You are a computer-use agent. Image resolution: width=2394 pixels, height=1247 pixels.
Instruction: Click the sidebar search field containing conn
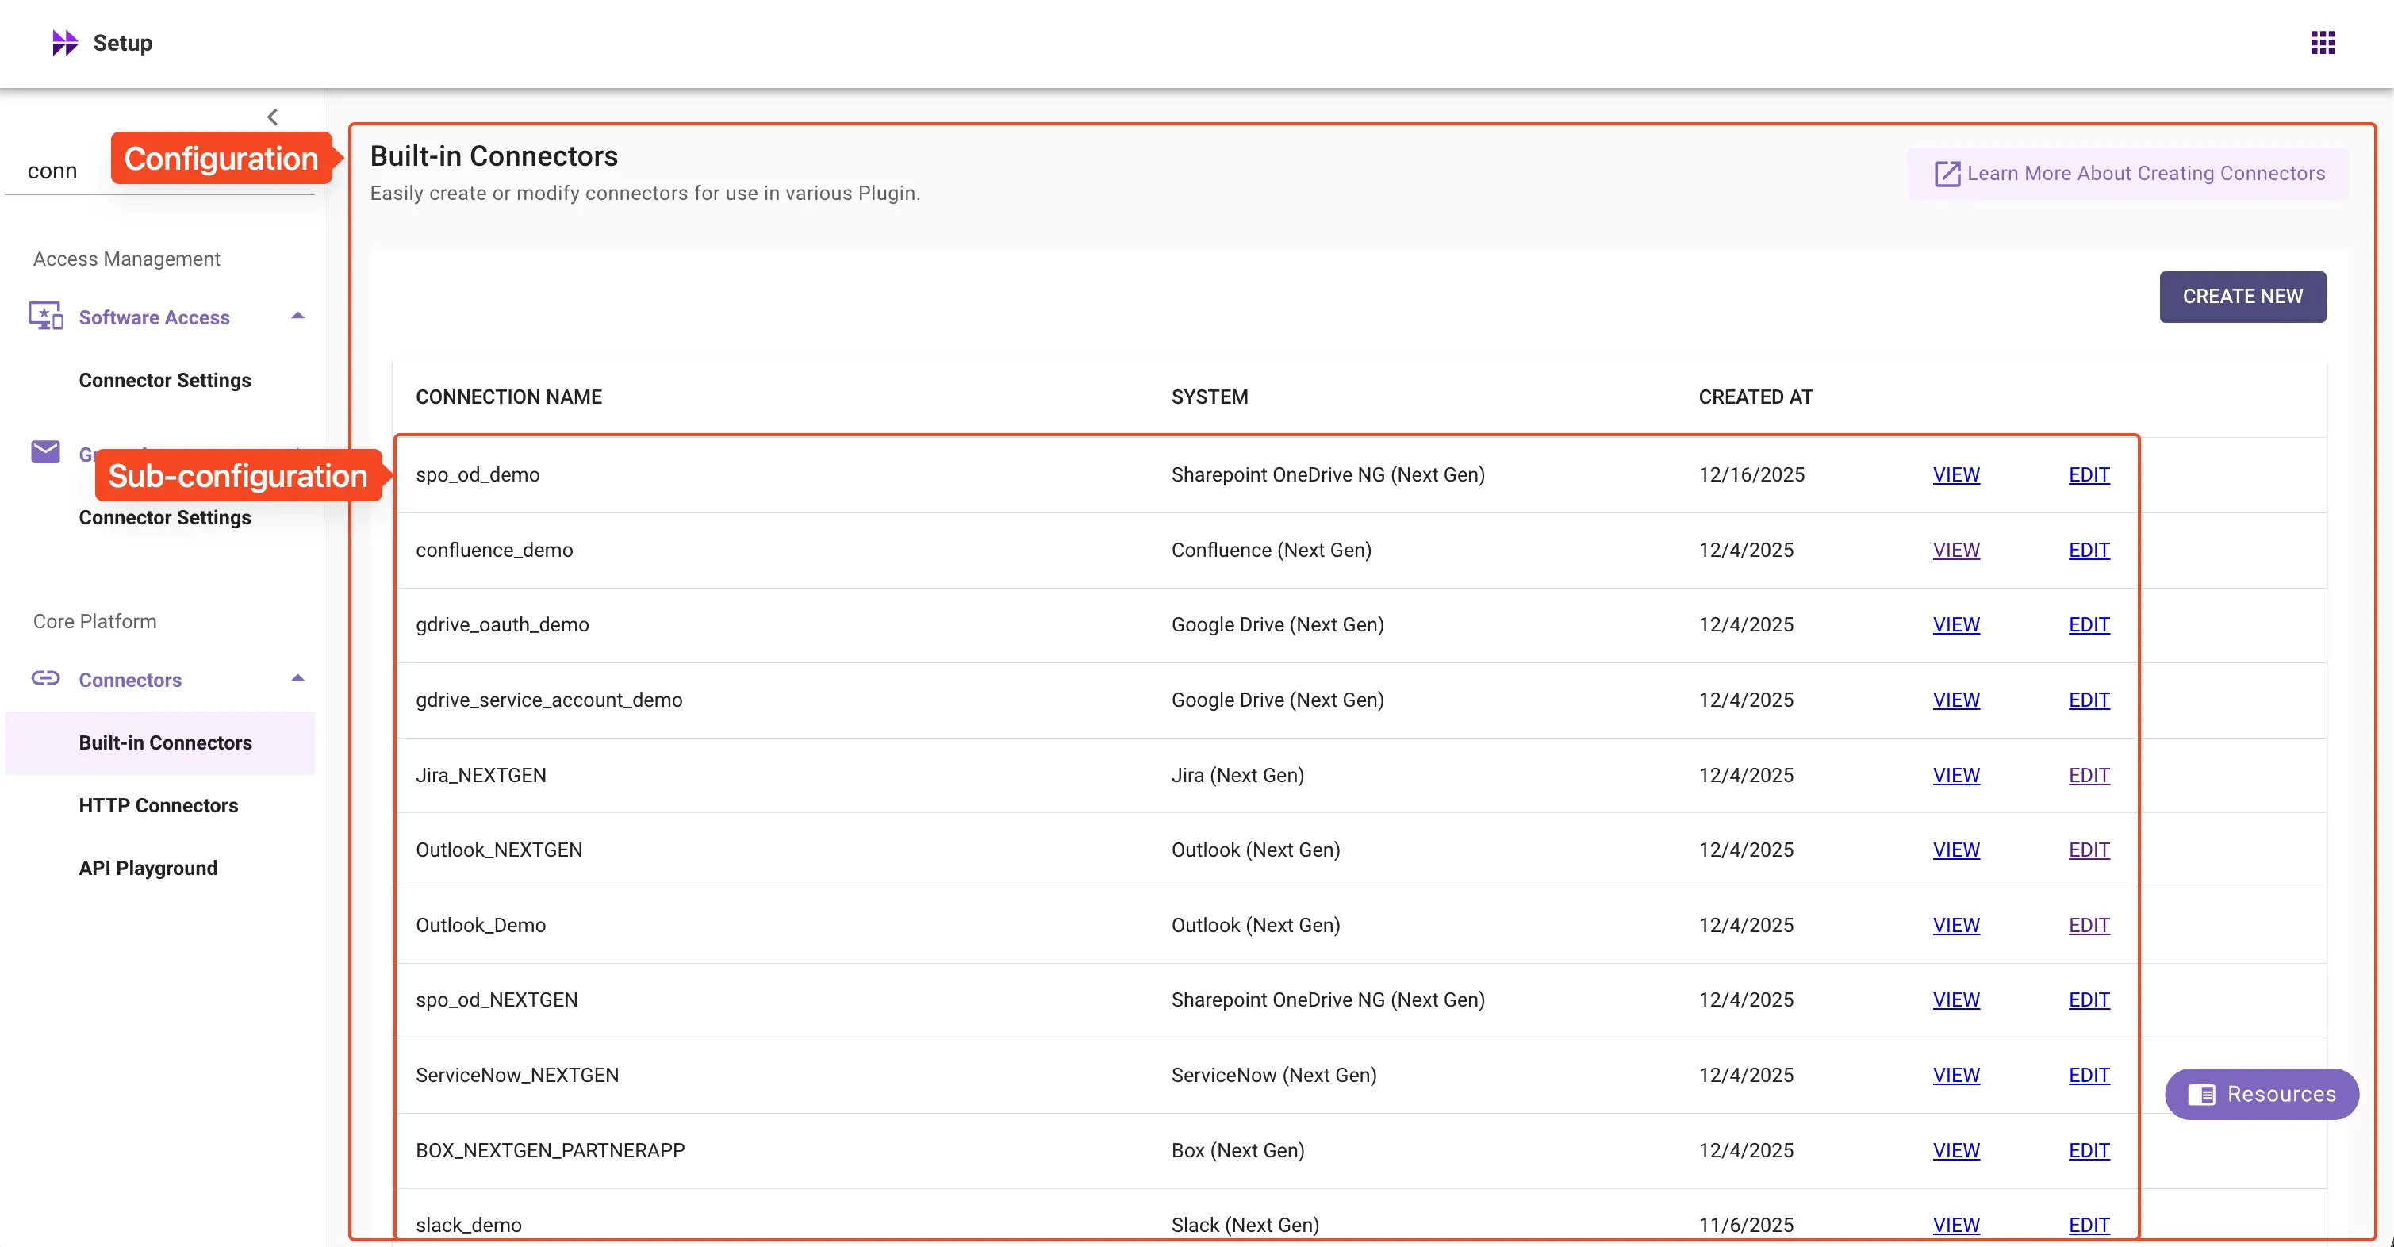pyautogui.click(x=53, y=171)
